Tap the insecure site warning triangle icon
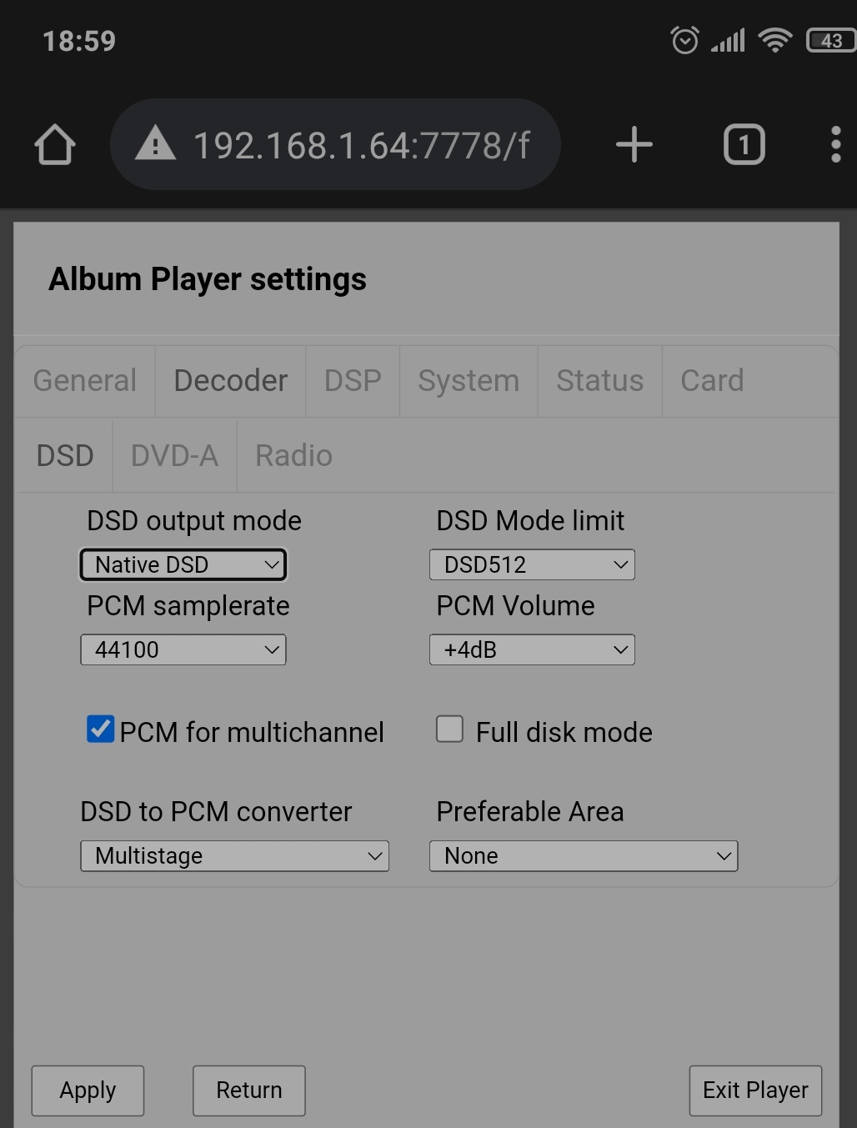The image size is (857, 1128). click(155, 144)
